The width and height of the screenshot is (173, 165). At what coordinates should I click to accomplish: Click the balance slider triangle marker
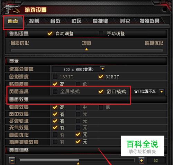pyautogui.click(x=86, y=49)
